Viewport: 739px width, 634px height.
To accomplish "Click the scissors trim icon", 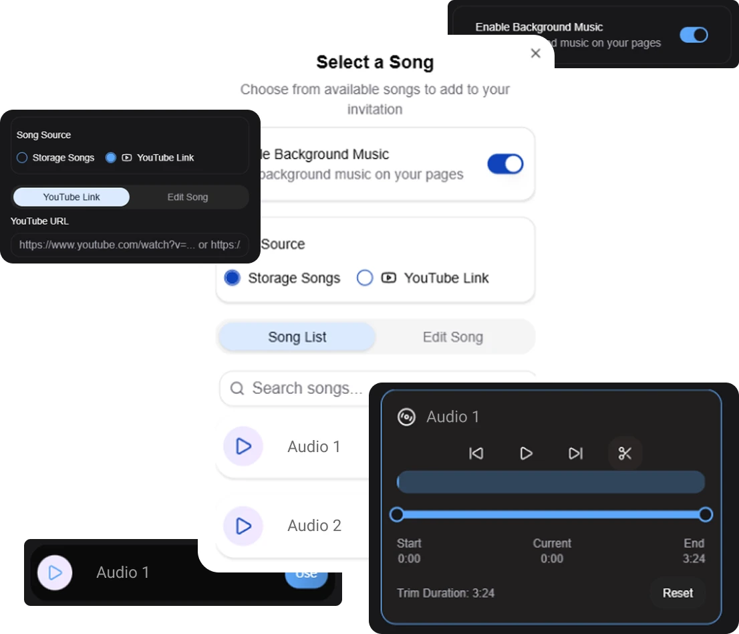I will pos(625,454).
